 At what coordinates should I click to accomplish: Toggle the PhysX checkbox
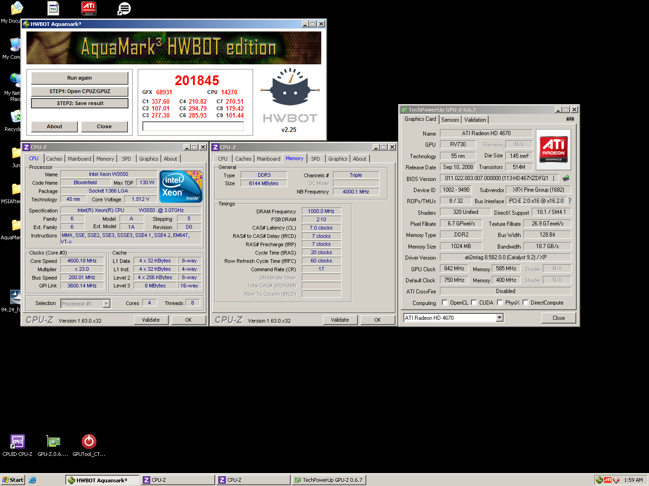[x=500, y=302]
